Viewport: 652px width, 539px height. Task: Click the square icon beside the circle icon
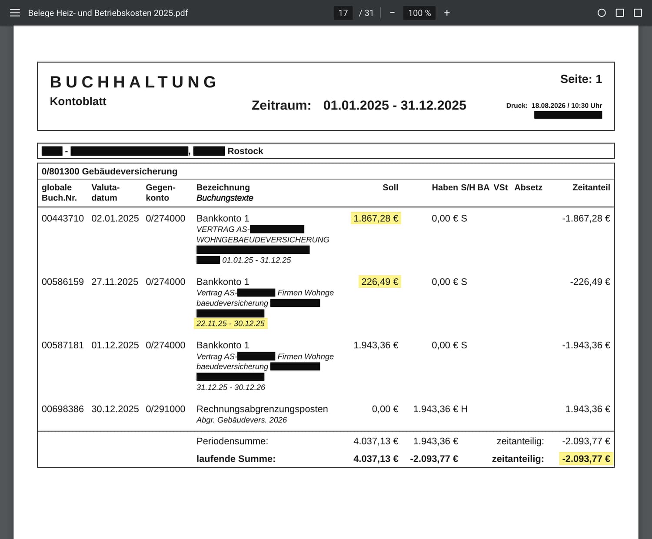(x=620, y=13)
